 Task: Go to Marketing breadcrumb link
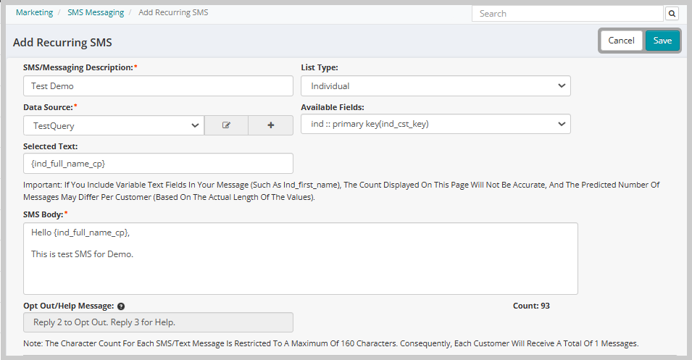click(x=35, y=12)
